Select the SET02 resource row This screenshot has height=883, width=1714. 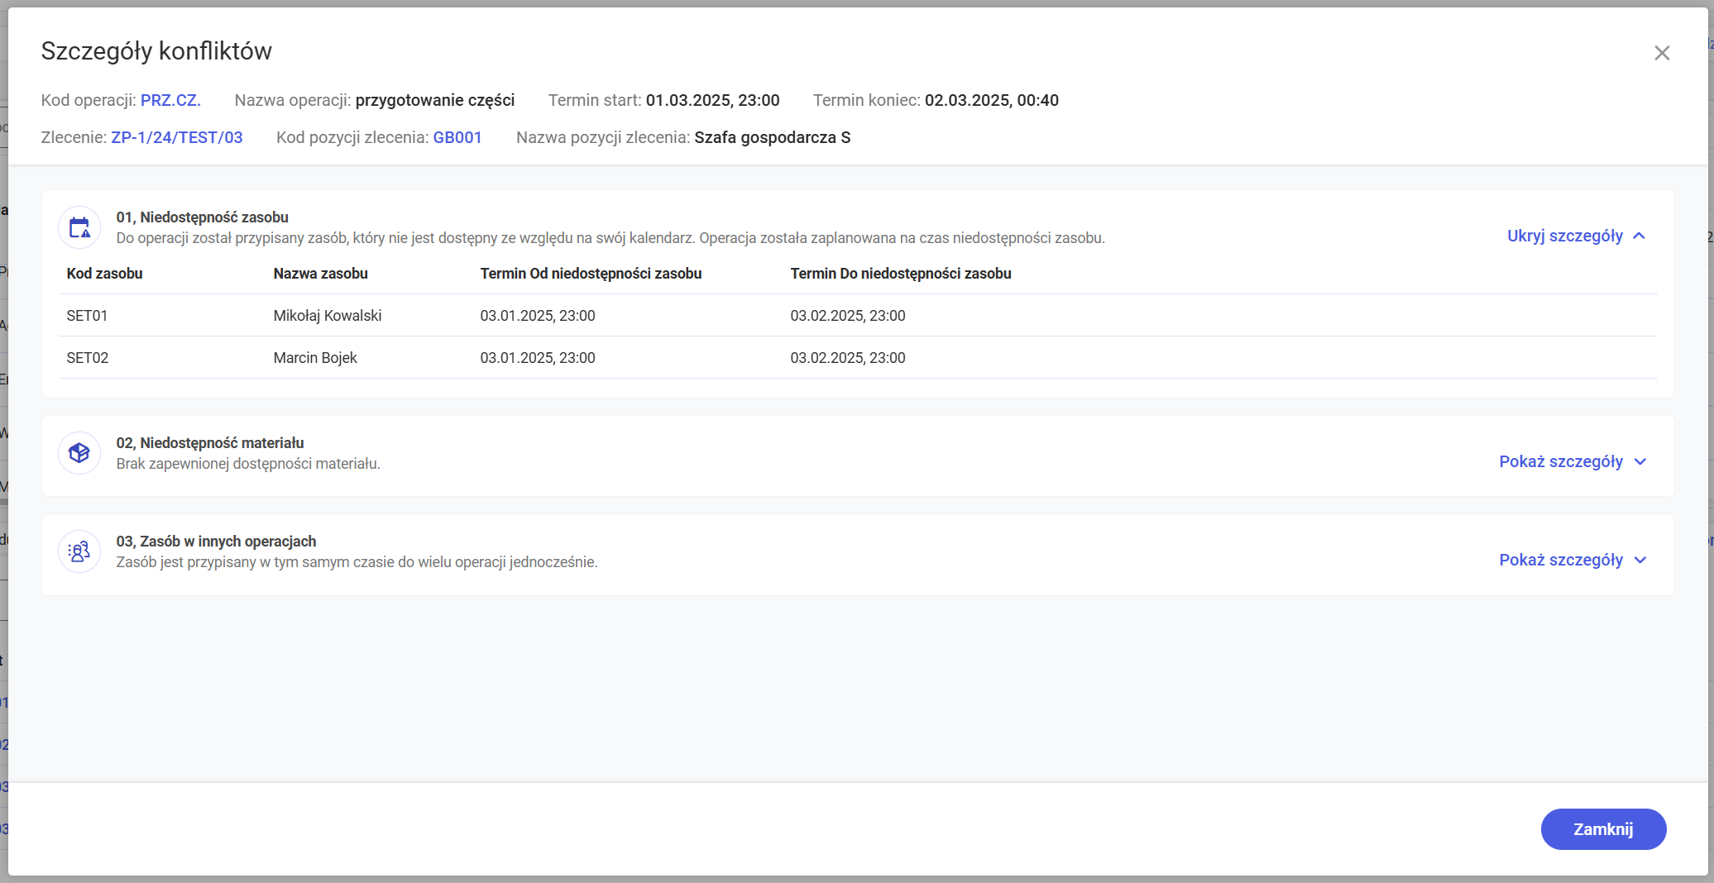(87, 358)
